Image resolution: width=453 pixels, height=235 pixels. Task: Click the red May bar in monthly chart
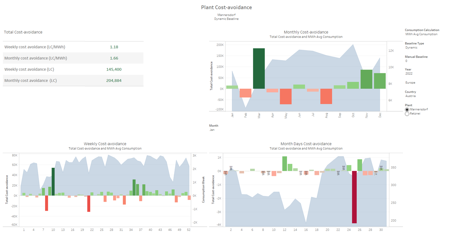286,97
